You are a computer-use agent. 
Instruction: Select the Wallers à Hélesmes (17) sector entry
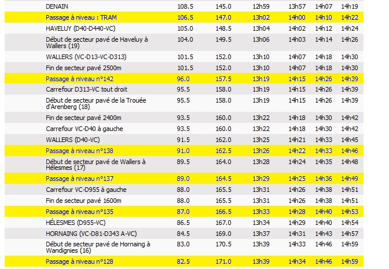coord(96,165)
